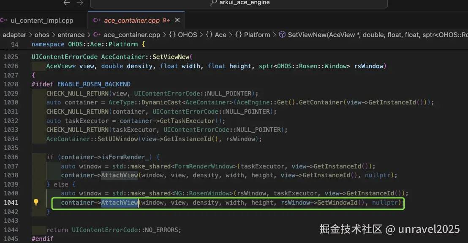Click the highlighted AttachView on line 1041
Viewport: 468px width, 243px height.
point(120,203)
